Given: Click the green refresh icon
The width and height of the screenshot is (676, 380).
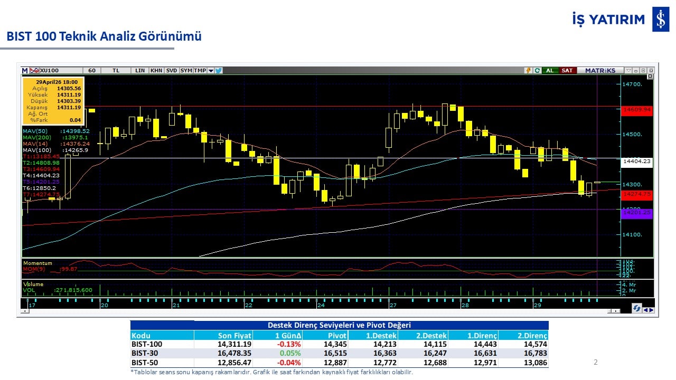Looking at the screenshot, I should (537, 70).
